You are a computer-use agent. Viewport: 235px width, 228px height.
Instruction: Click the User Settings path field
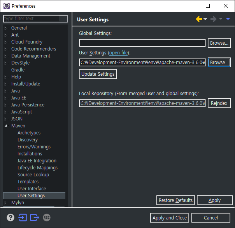(x=142, y=63)
